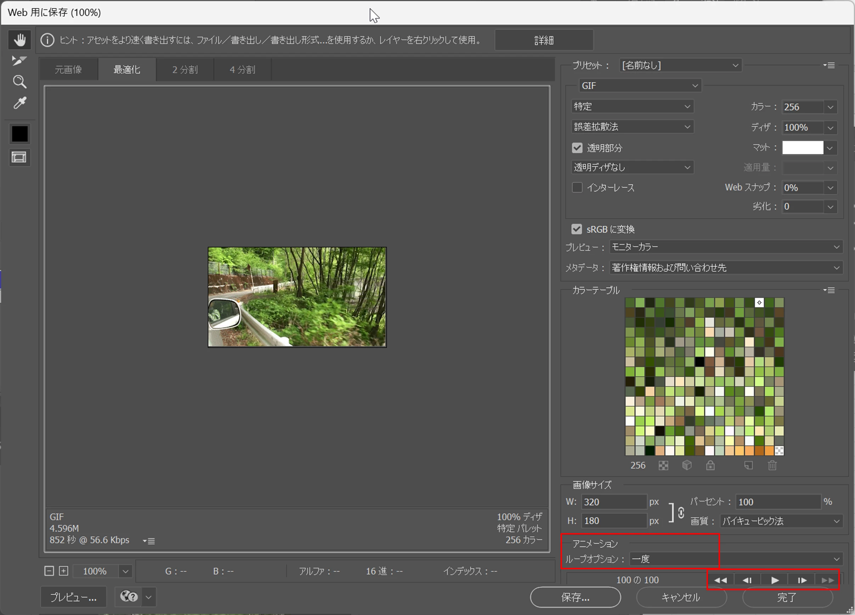This screenshot has height=615, width=855.
Task: Uncheck sRGB に変換 option
Action: point(576,229)
